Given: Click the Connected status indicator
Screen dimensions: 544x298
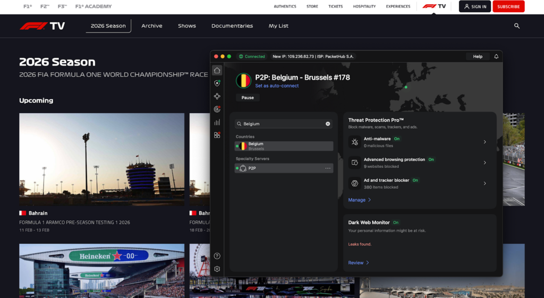Looking at the screenshot, I should point(252,56).
